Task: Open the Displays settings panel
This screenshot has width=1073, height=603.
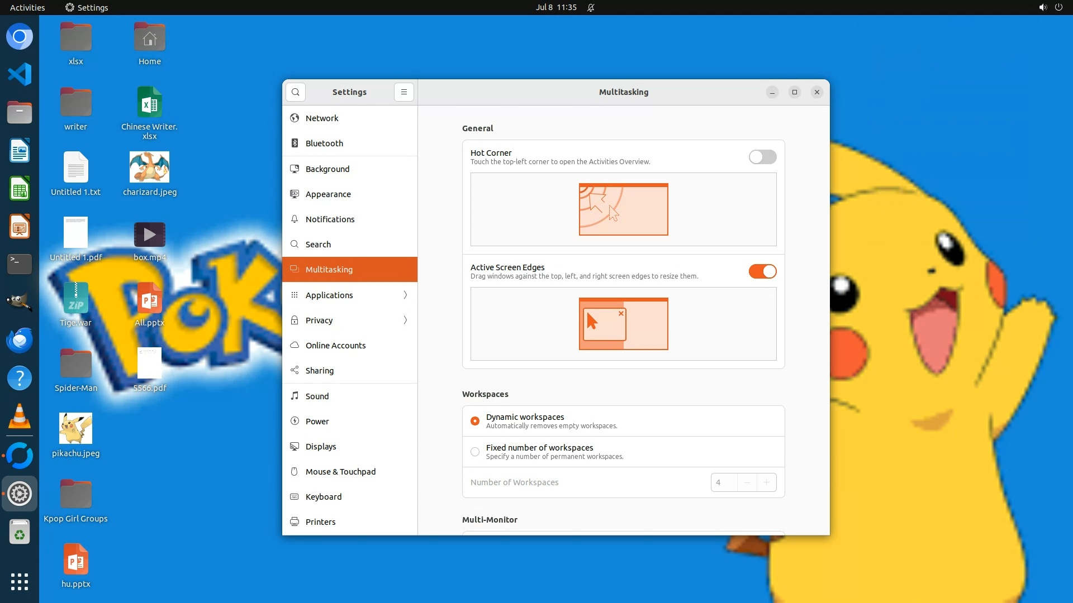Action: [321, 447]
